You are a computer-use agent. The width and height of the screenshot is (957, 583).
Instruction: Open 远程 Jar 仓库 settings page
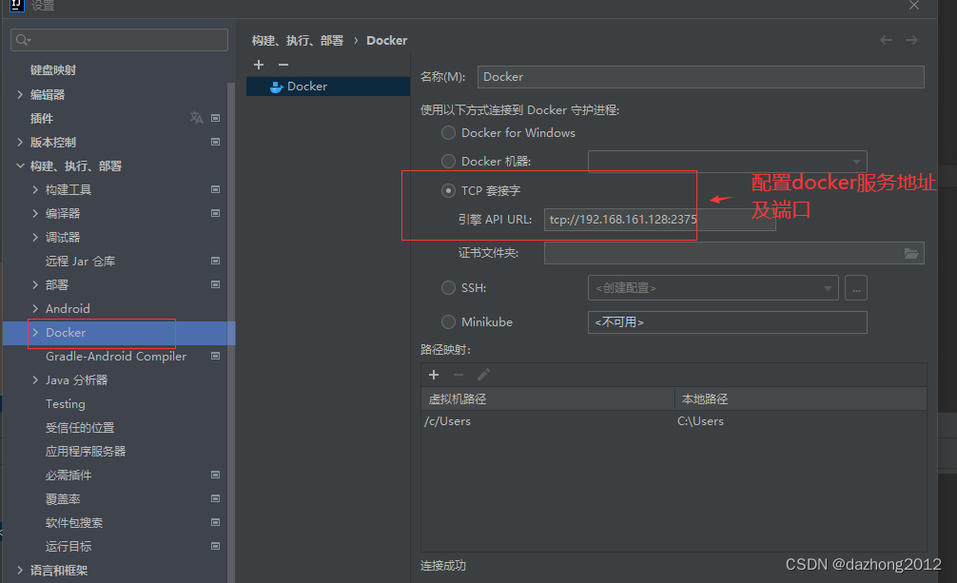coord(80,262)
